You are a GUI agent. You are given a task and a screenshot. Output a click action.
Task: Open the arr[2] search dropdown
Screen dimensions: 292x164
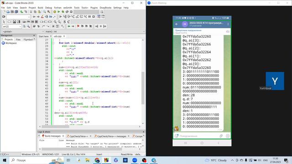coord(20,26)
